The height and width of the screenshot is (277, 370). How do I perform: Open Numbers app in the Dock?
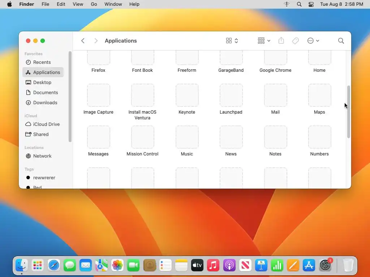click(277, 265)
